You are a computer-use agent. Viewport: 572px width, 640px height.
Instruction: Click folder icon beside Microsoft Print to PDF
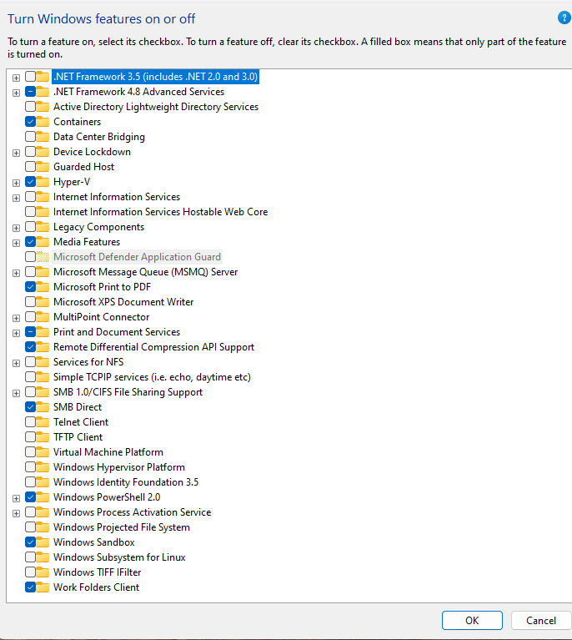pyautogui.click(x=43, y=287)
